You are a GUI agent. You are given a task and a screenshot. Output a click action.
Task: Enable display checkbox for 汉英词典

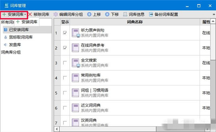point(65,123)
